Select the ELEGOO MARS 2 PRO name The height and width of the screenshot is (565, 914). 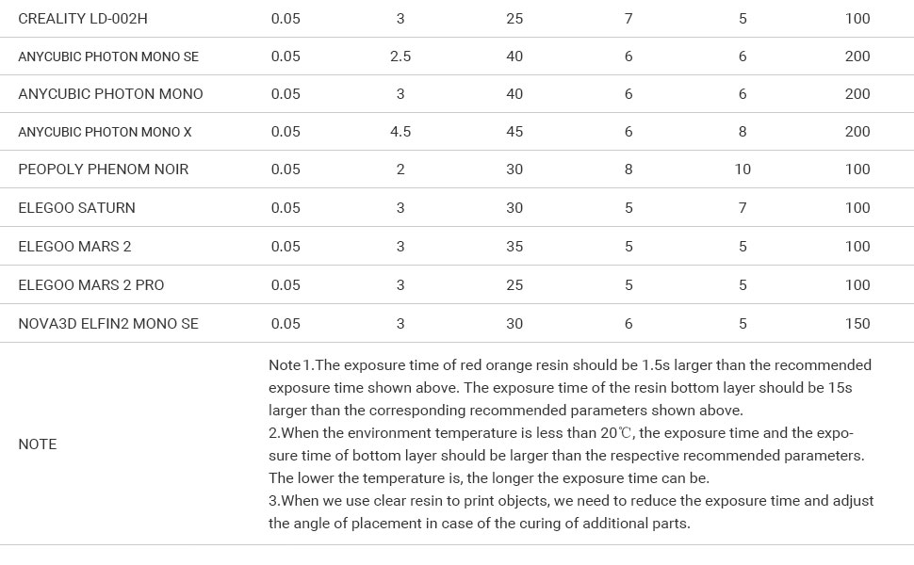tap(90, 285)
